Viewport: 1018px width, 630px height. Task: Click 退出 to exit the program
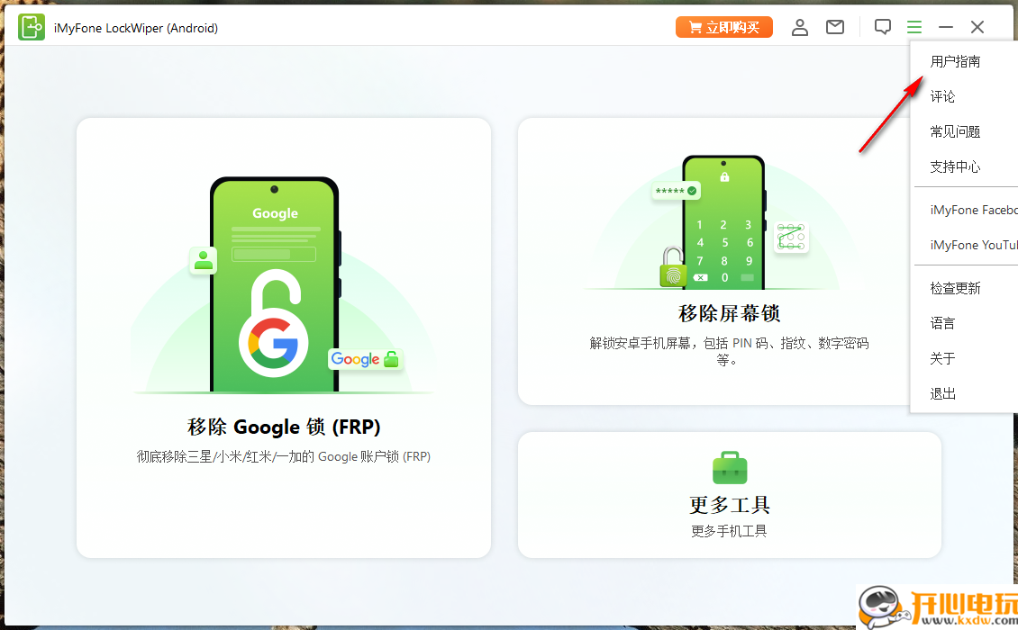(x=942, y=393)
